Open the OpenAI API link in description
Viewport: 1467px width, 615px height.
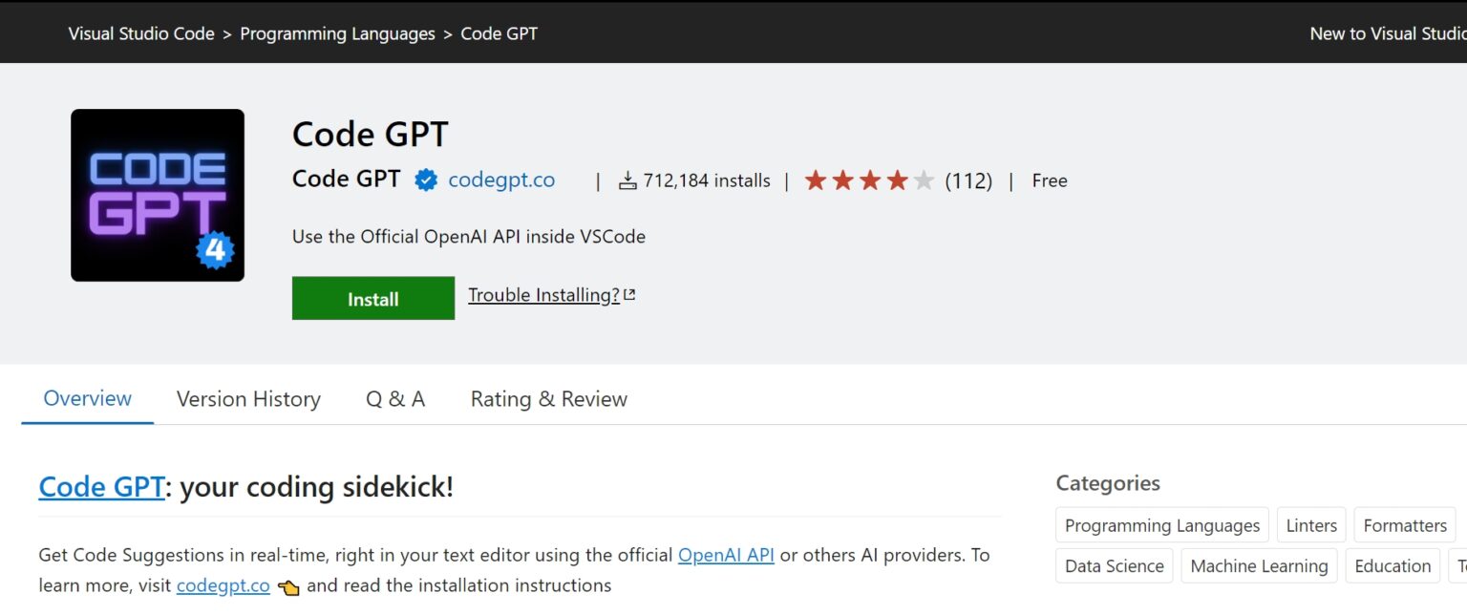726,555
